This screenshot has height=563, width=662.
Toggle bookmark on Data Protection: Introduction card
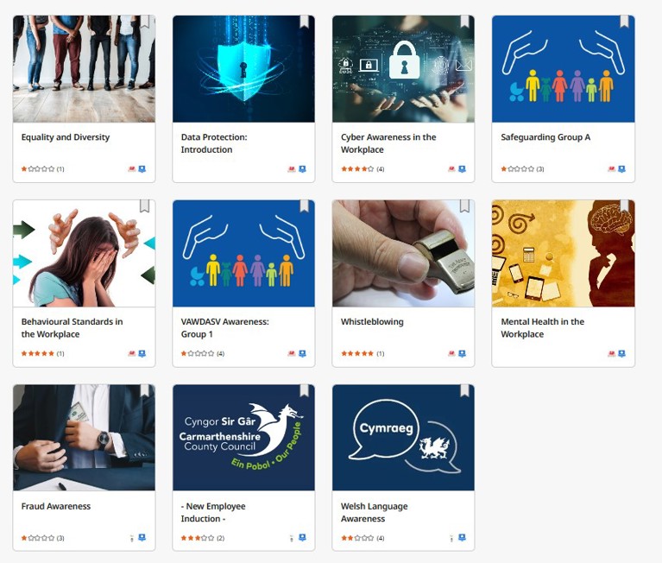pyautogui.click(x=305, y=22)
